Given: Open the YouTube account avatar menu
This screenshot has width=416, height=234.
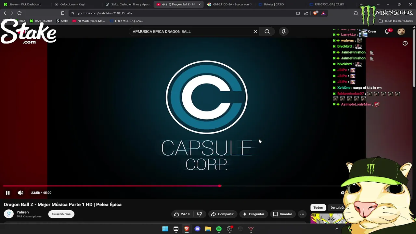Looking at the screenshot, I should pyautogui.click(x=401, y=32).
